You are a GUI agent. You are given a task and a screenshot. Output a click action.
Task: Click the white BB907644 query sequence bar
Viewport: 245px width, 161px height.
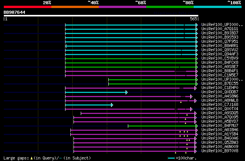coord(101,16)
